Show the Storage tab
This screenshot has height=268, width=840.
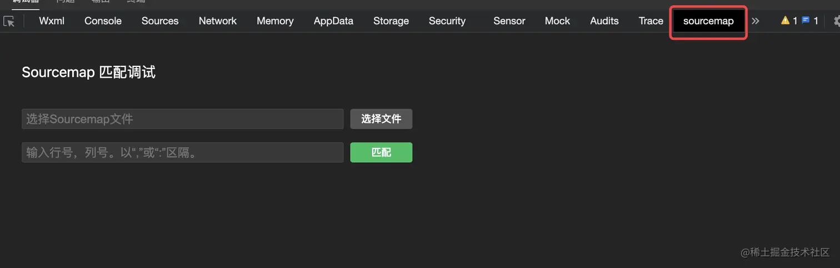click(x=391, y=21)
